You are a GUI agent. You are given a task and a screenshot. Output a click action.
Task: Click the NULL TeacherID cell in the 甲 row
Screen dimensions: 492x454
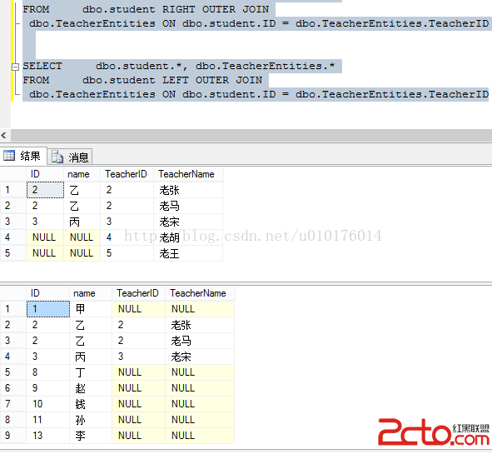[x=138, y=309]
